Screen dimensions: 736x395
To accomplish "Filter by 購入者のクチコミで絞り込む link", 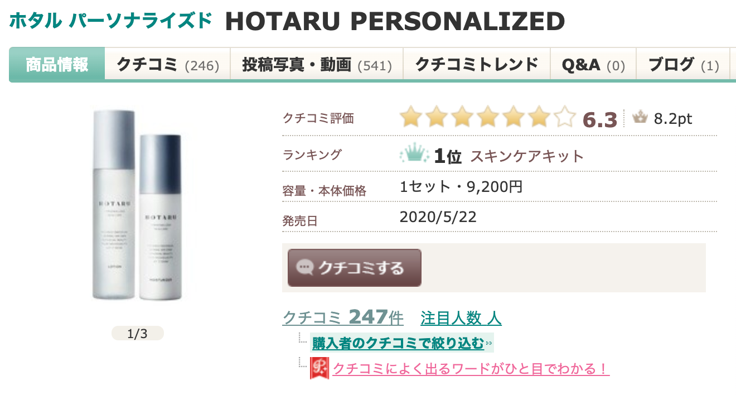I will pyautogui.click(x=398, y=343).
